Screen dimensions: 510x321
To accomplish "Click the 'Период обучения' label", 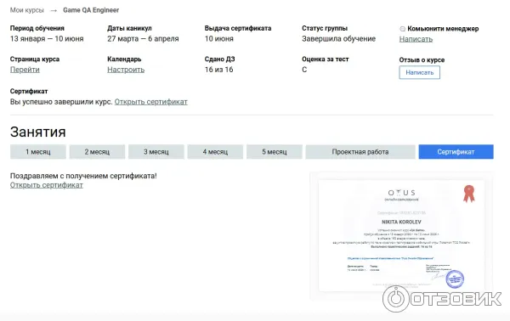I will click(x=37, y=28).
